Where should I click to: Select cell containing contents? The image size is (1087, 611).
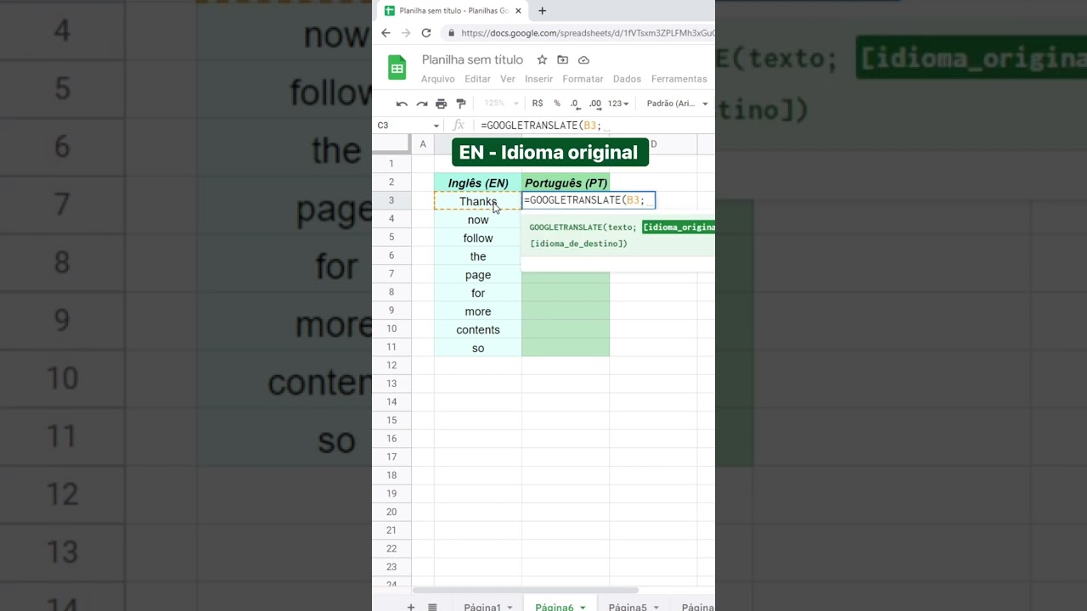(478, 330)
